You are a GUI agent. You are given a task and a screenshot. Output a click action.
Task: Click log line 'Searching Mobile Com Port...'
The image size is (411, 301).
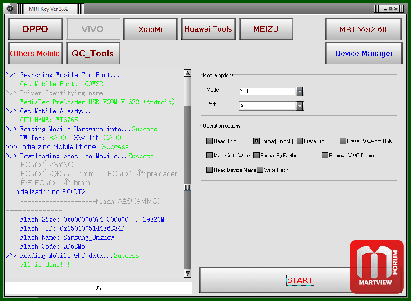63,75
